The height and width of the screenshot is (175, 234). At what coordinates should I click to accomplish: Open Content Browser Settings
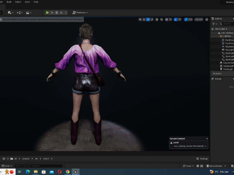(202, 158)
